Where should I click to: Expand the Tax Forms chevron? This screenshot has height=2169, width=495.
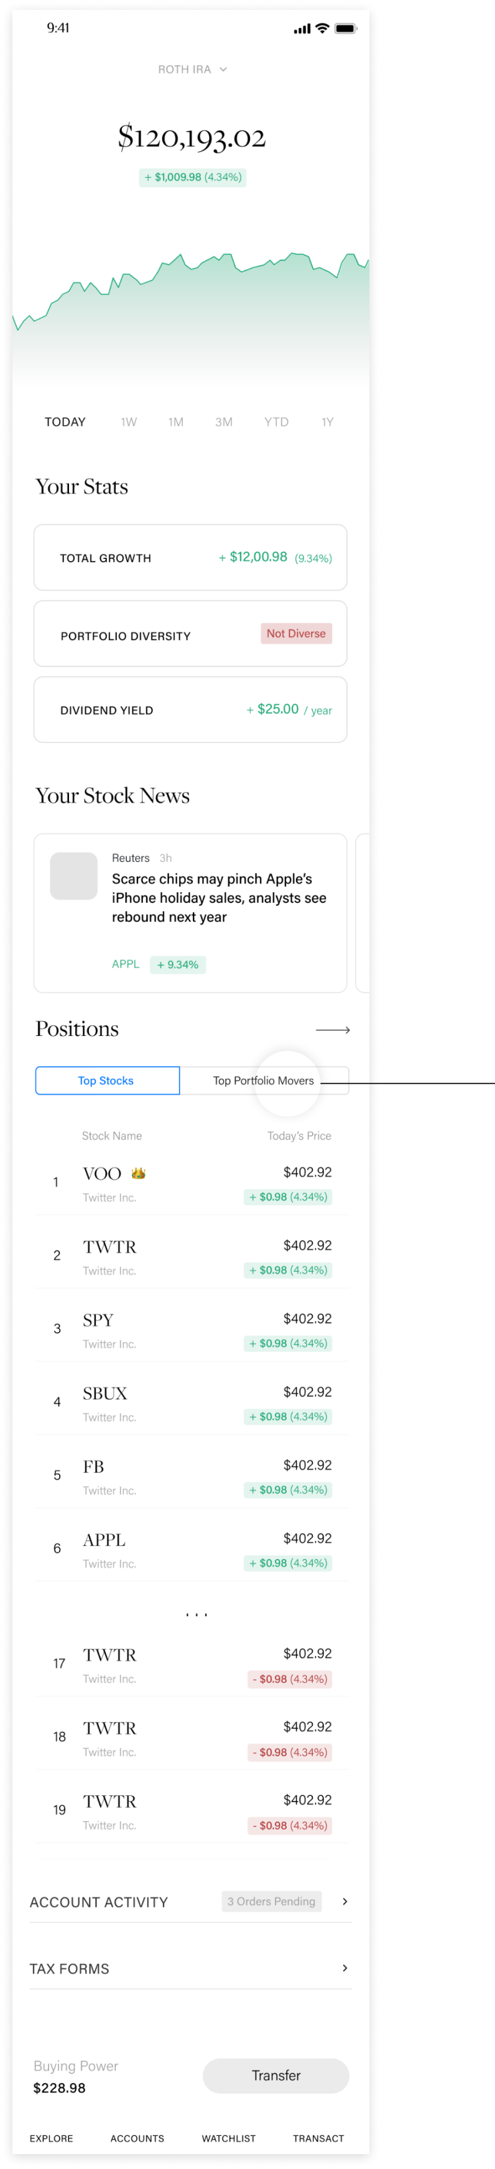(x=345, y=1968)
